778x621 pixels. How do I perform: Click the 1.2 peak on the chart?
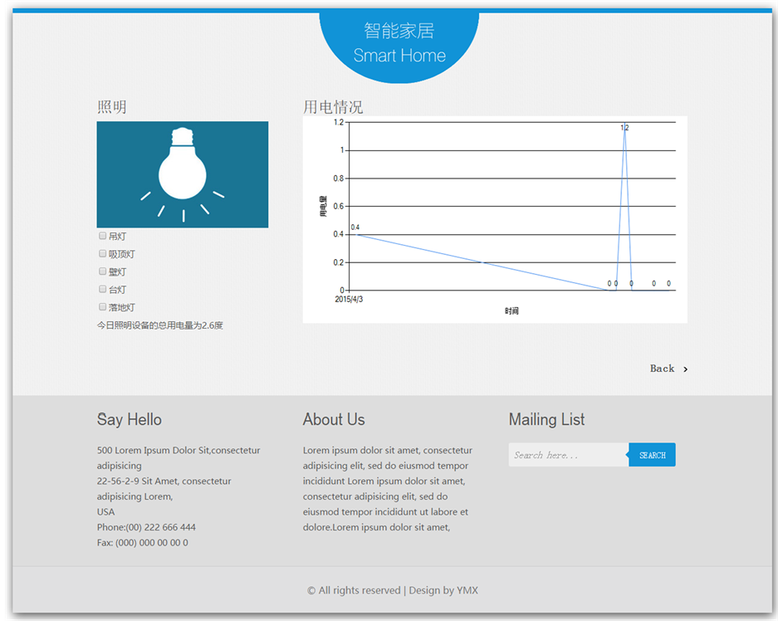[x=624, y=129]
